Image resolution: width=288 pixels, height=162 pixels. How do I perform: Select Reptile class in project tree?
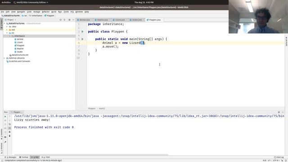point(19,49)
